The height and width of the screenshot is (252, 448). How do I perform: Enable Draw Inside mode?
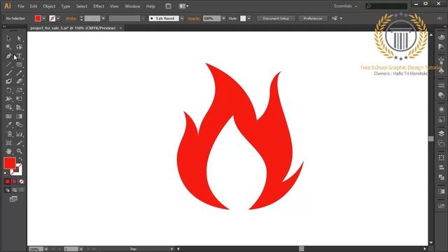coord(21,190)
